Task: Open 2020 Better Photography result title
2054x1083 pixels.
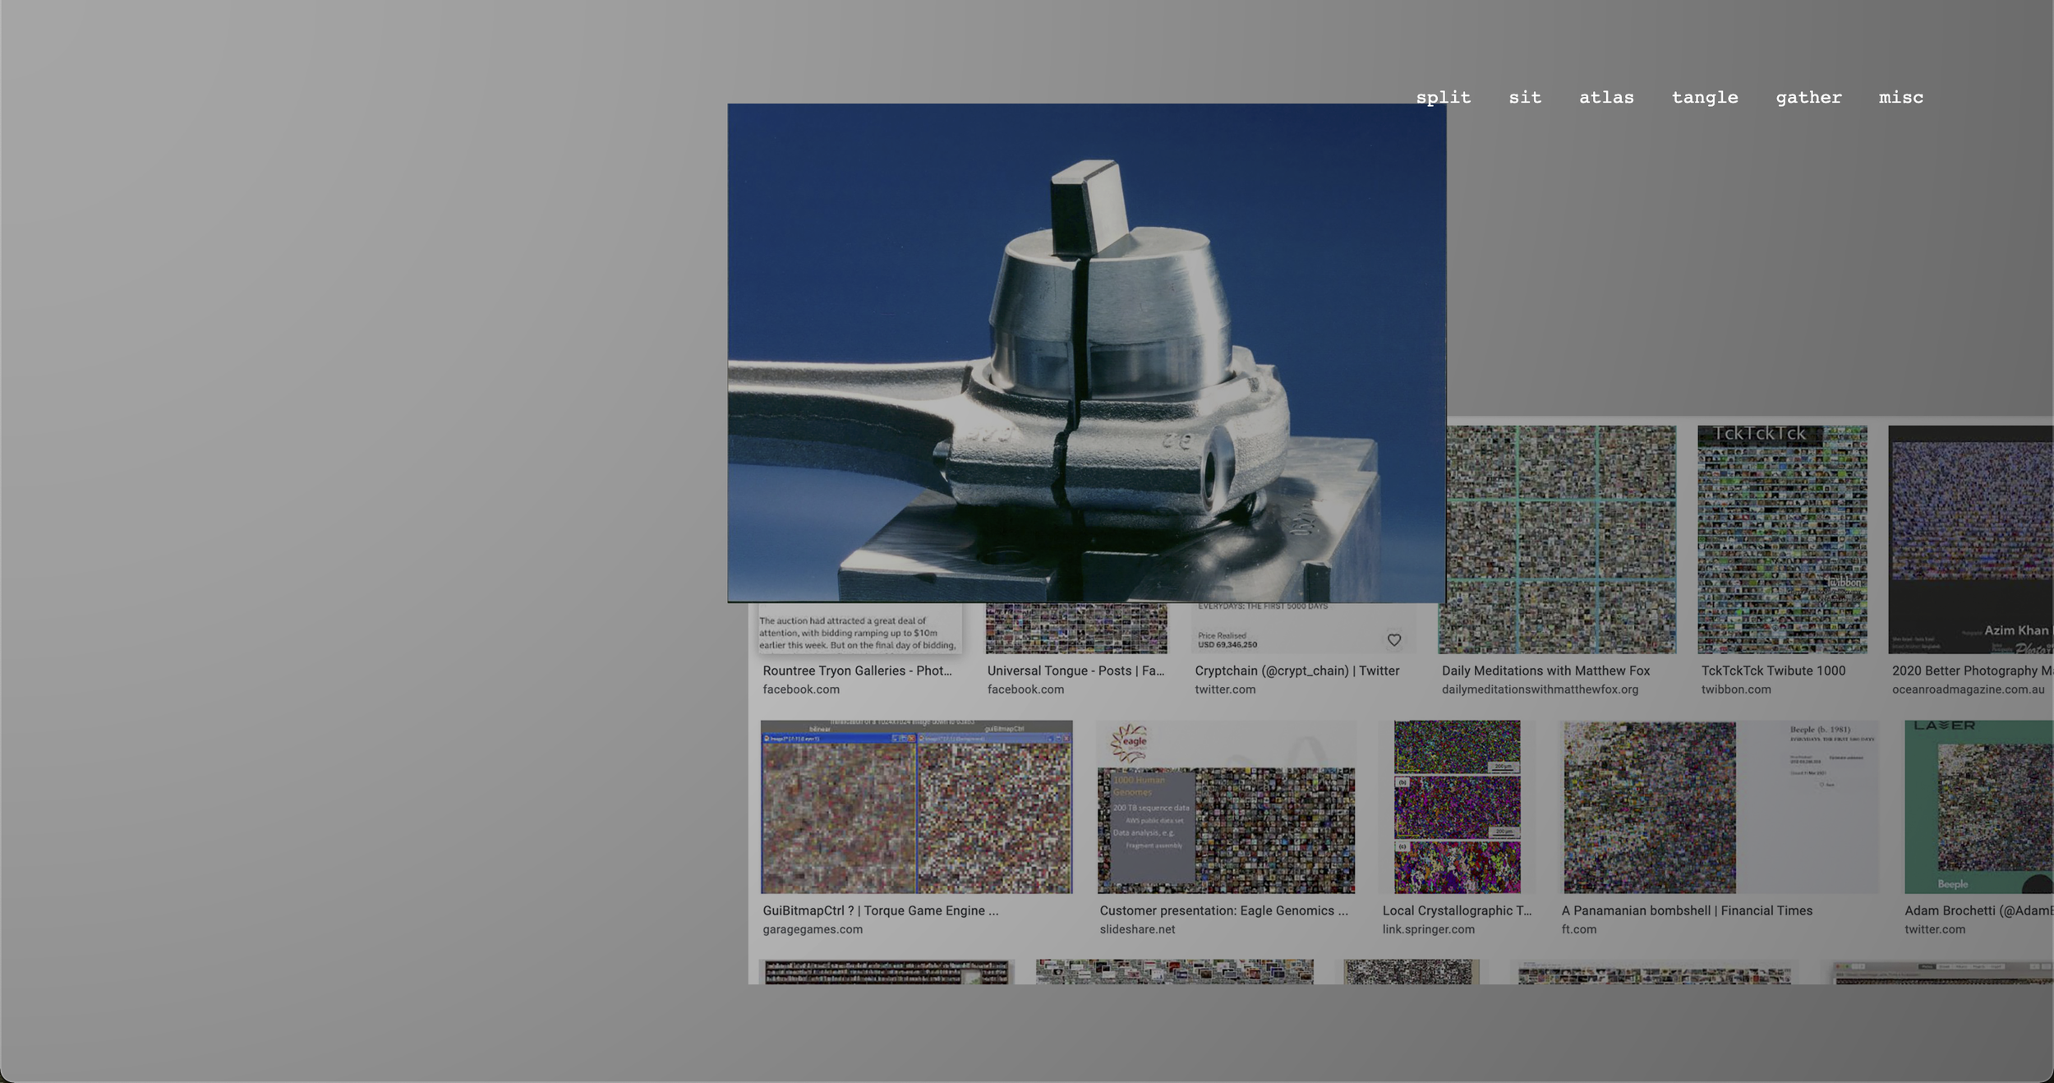Action: click(x=1972, y=671)
